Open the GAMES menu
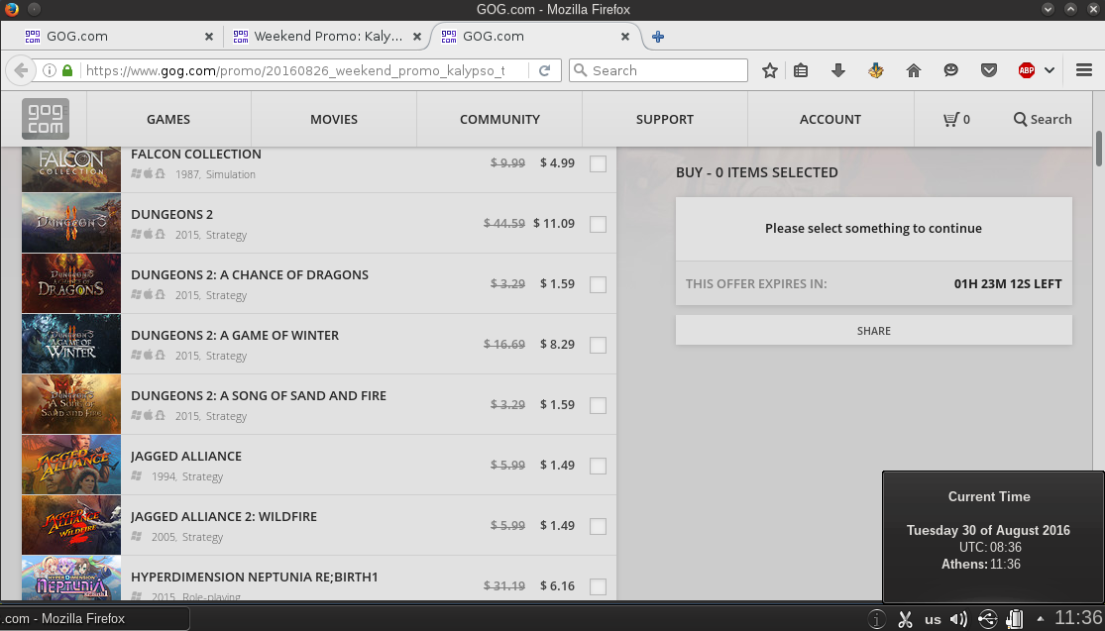 coord(168,119)
